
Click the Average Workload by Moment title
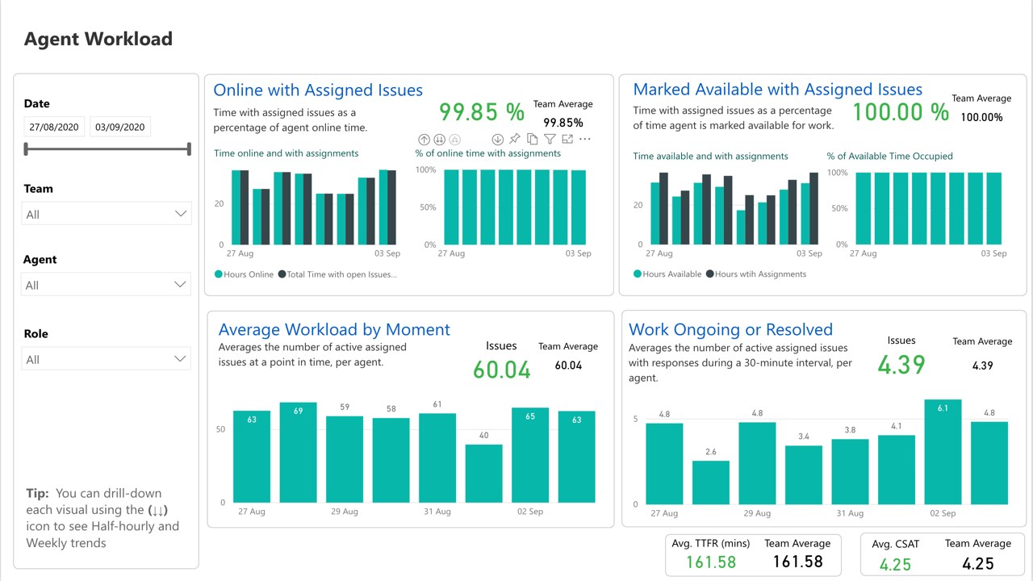coord(334,329)
